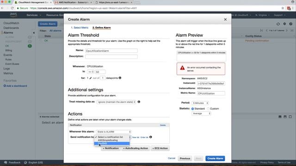The image size is (296, 166).
Task: Open Dashboards in the sidebar
Action: (11, 28)
